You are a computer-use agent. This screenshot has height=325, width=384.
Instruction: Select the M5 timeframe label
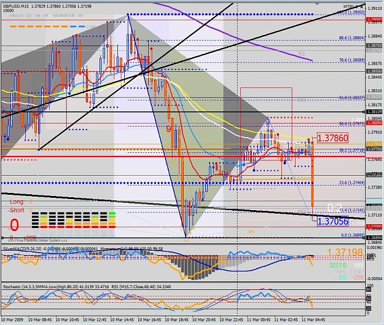72,15
